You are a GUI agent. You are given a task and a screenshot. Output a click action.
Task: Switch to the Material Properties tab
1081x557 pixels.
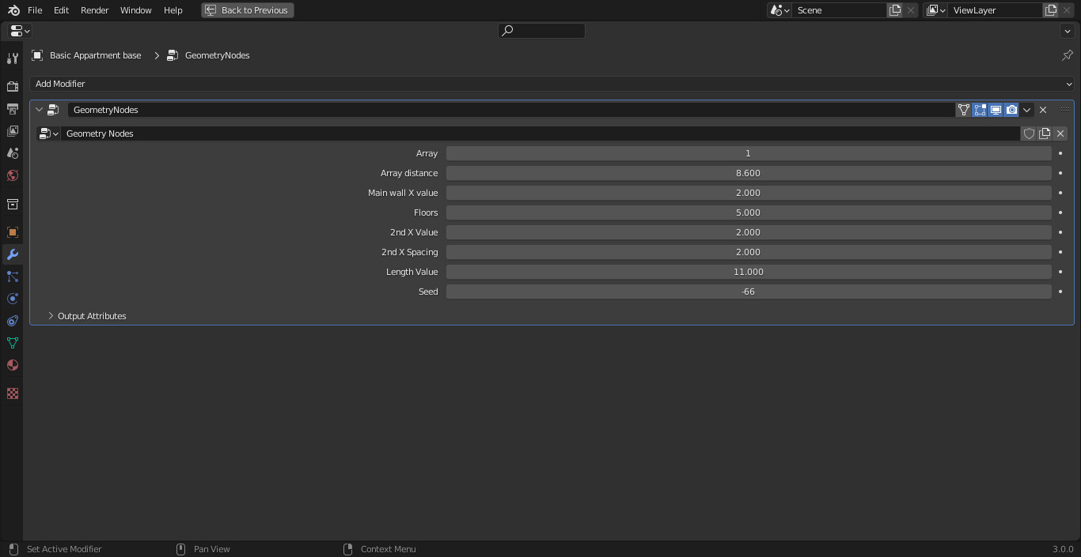tap(12, 365)
